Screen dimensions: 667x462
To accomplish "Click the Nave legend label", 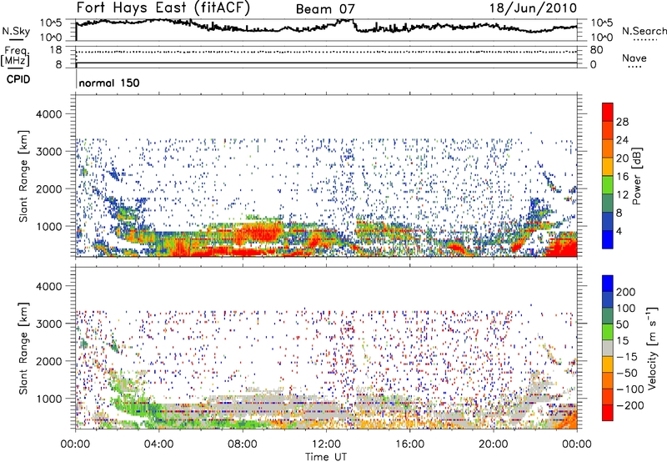I will tap(634, 58).
